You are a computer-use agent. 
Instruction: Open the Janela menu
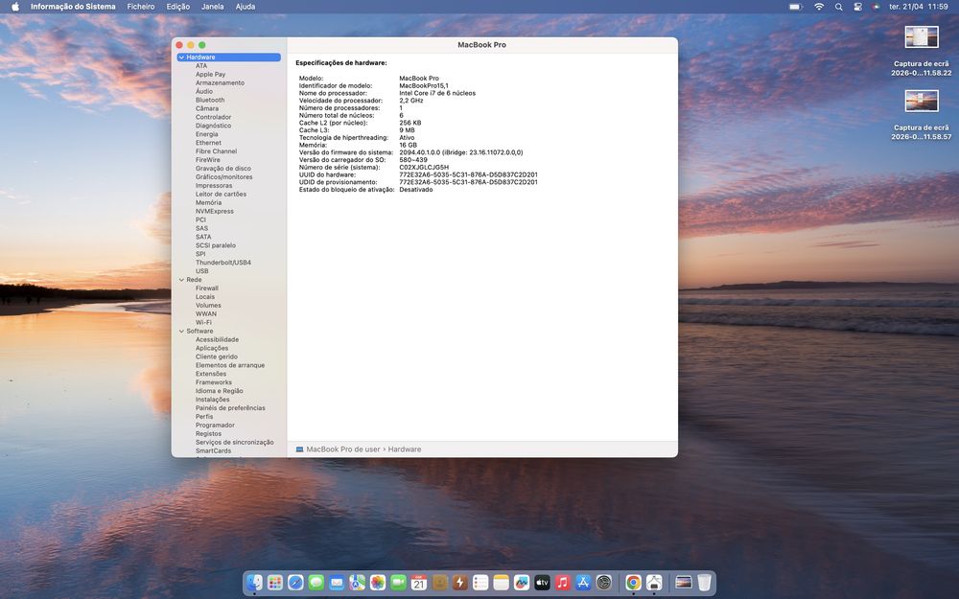coord(212,7)
